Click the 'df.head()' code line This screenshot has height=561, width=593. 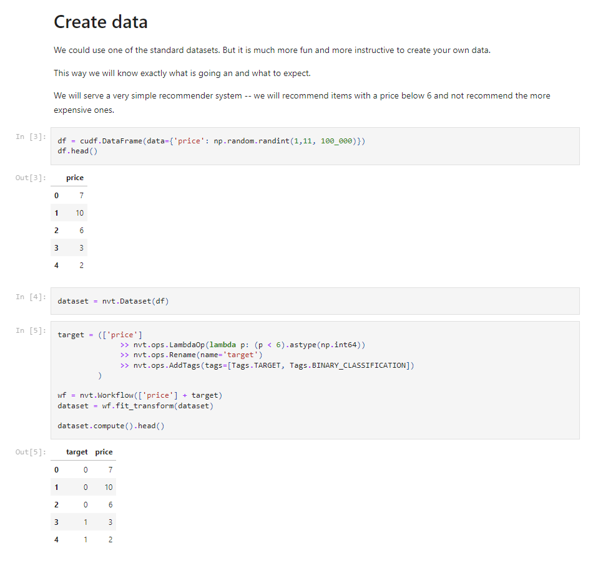tap(77, 151)
